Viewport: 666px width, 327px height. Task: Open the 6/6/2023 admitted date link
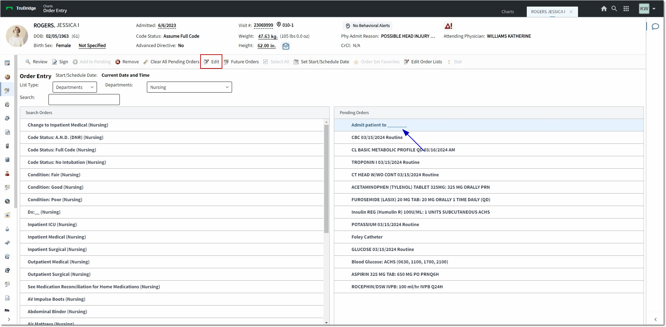tap(167, 26)
